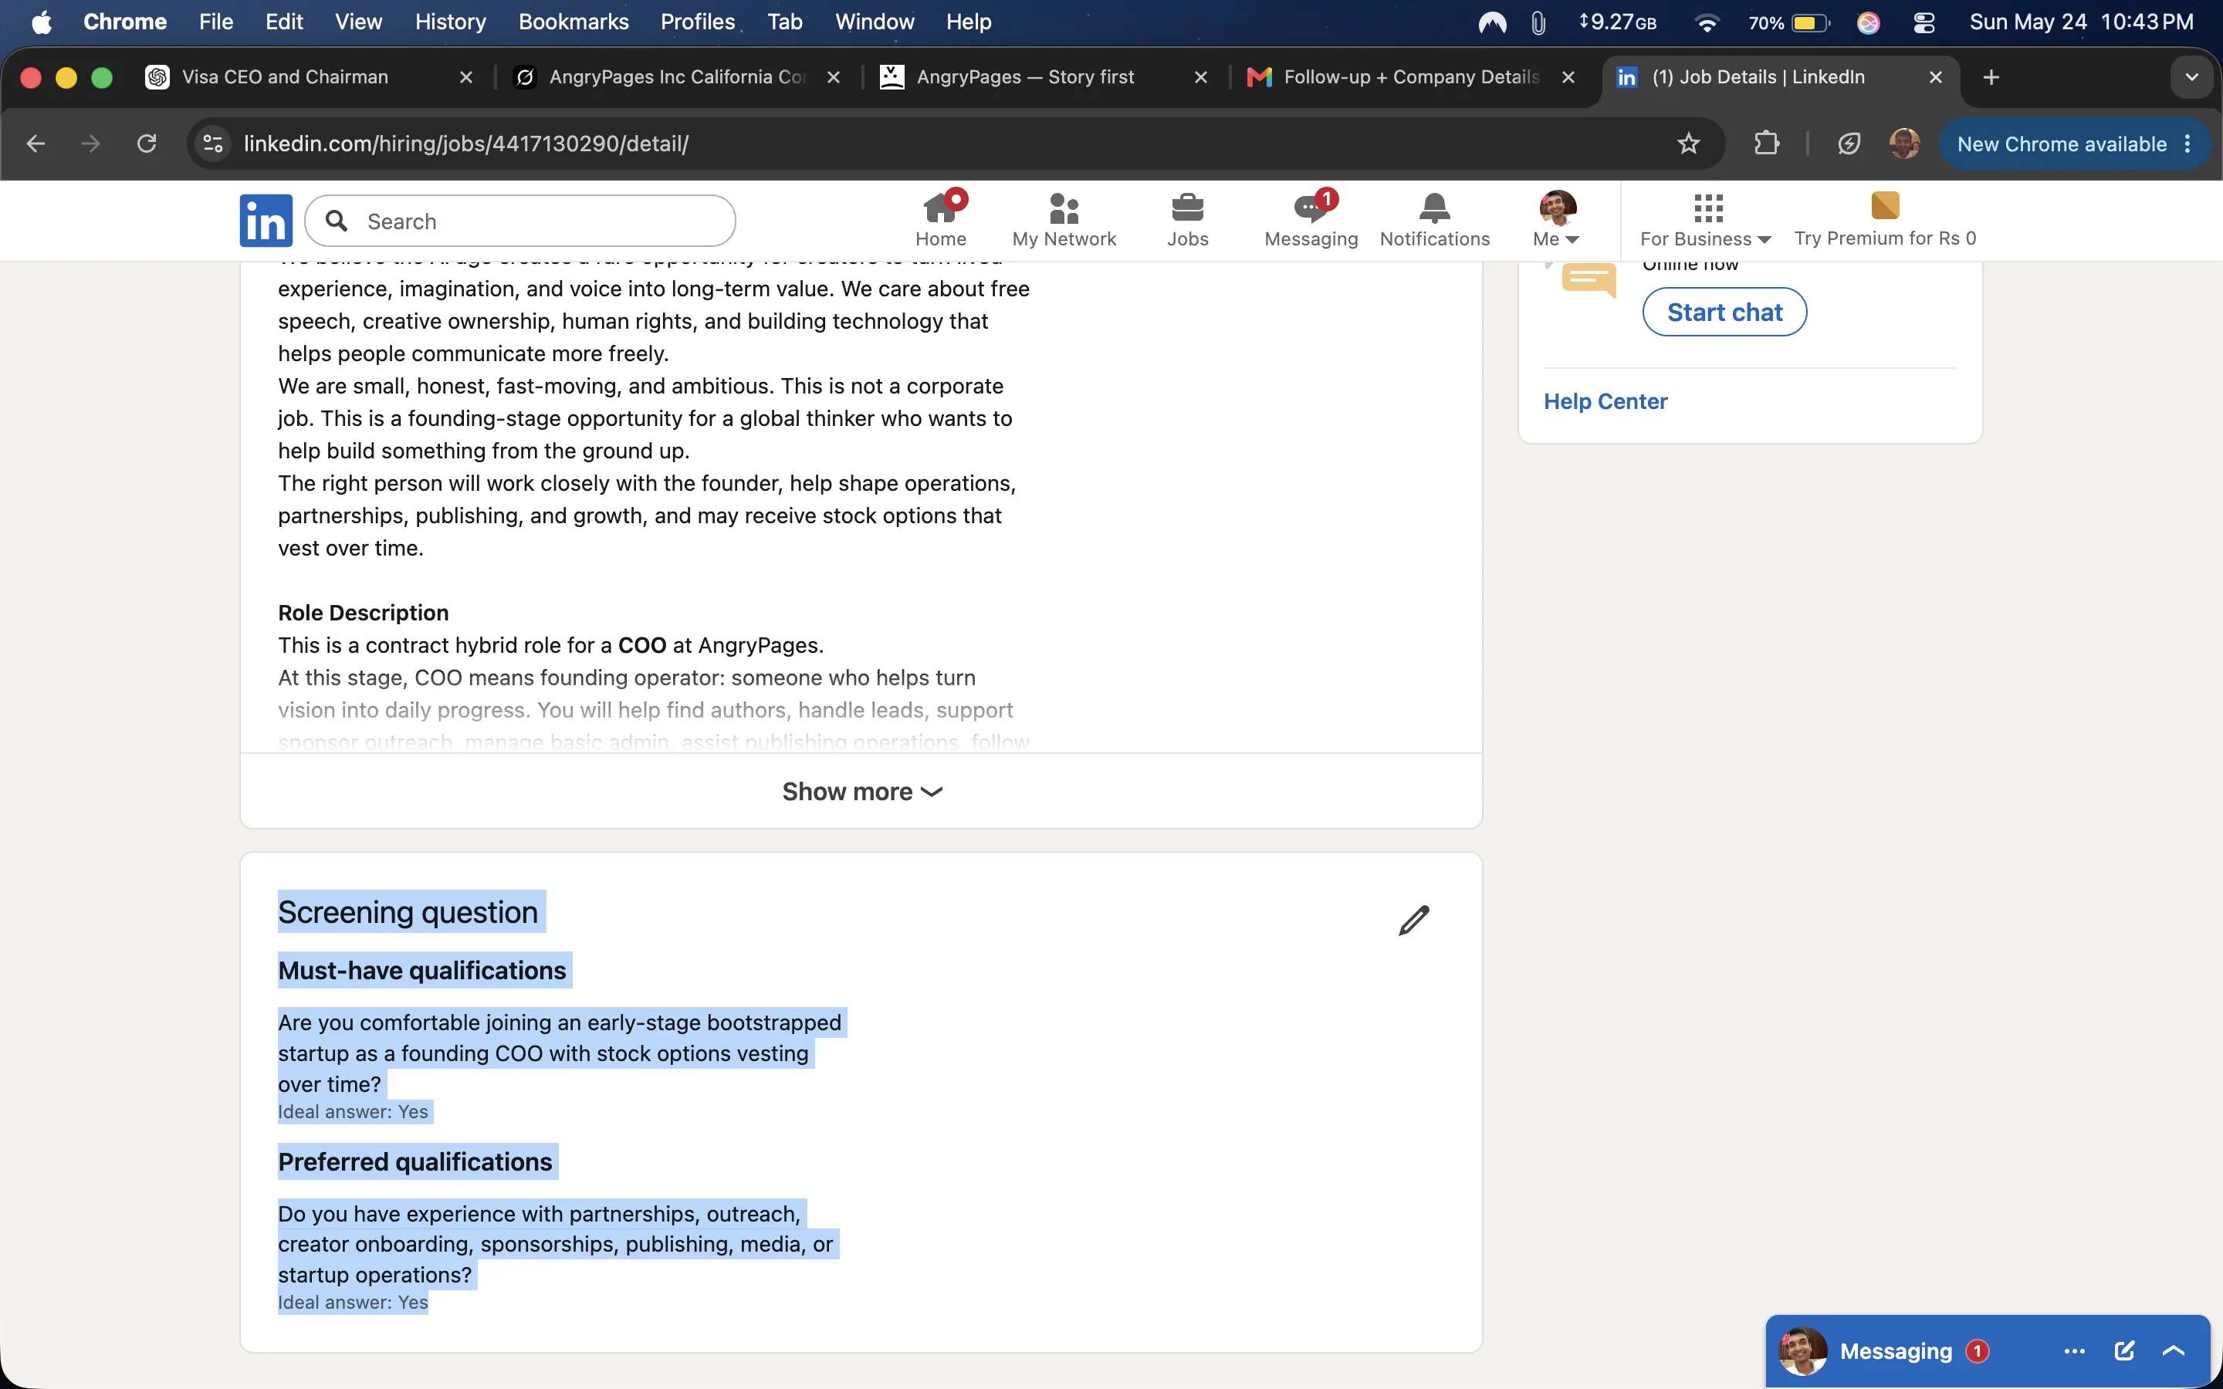Click the paperclip menu bar icon
This screenshot has width=2223, height=1389.
pyautogui.click(x=1538, y=22)
